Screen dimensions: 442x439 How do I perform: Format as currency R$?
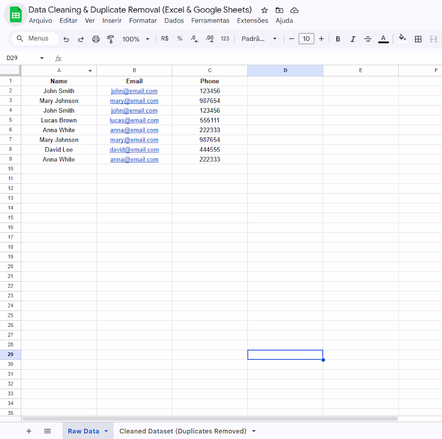(164, 38)
